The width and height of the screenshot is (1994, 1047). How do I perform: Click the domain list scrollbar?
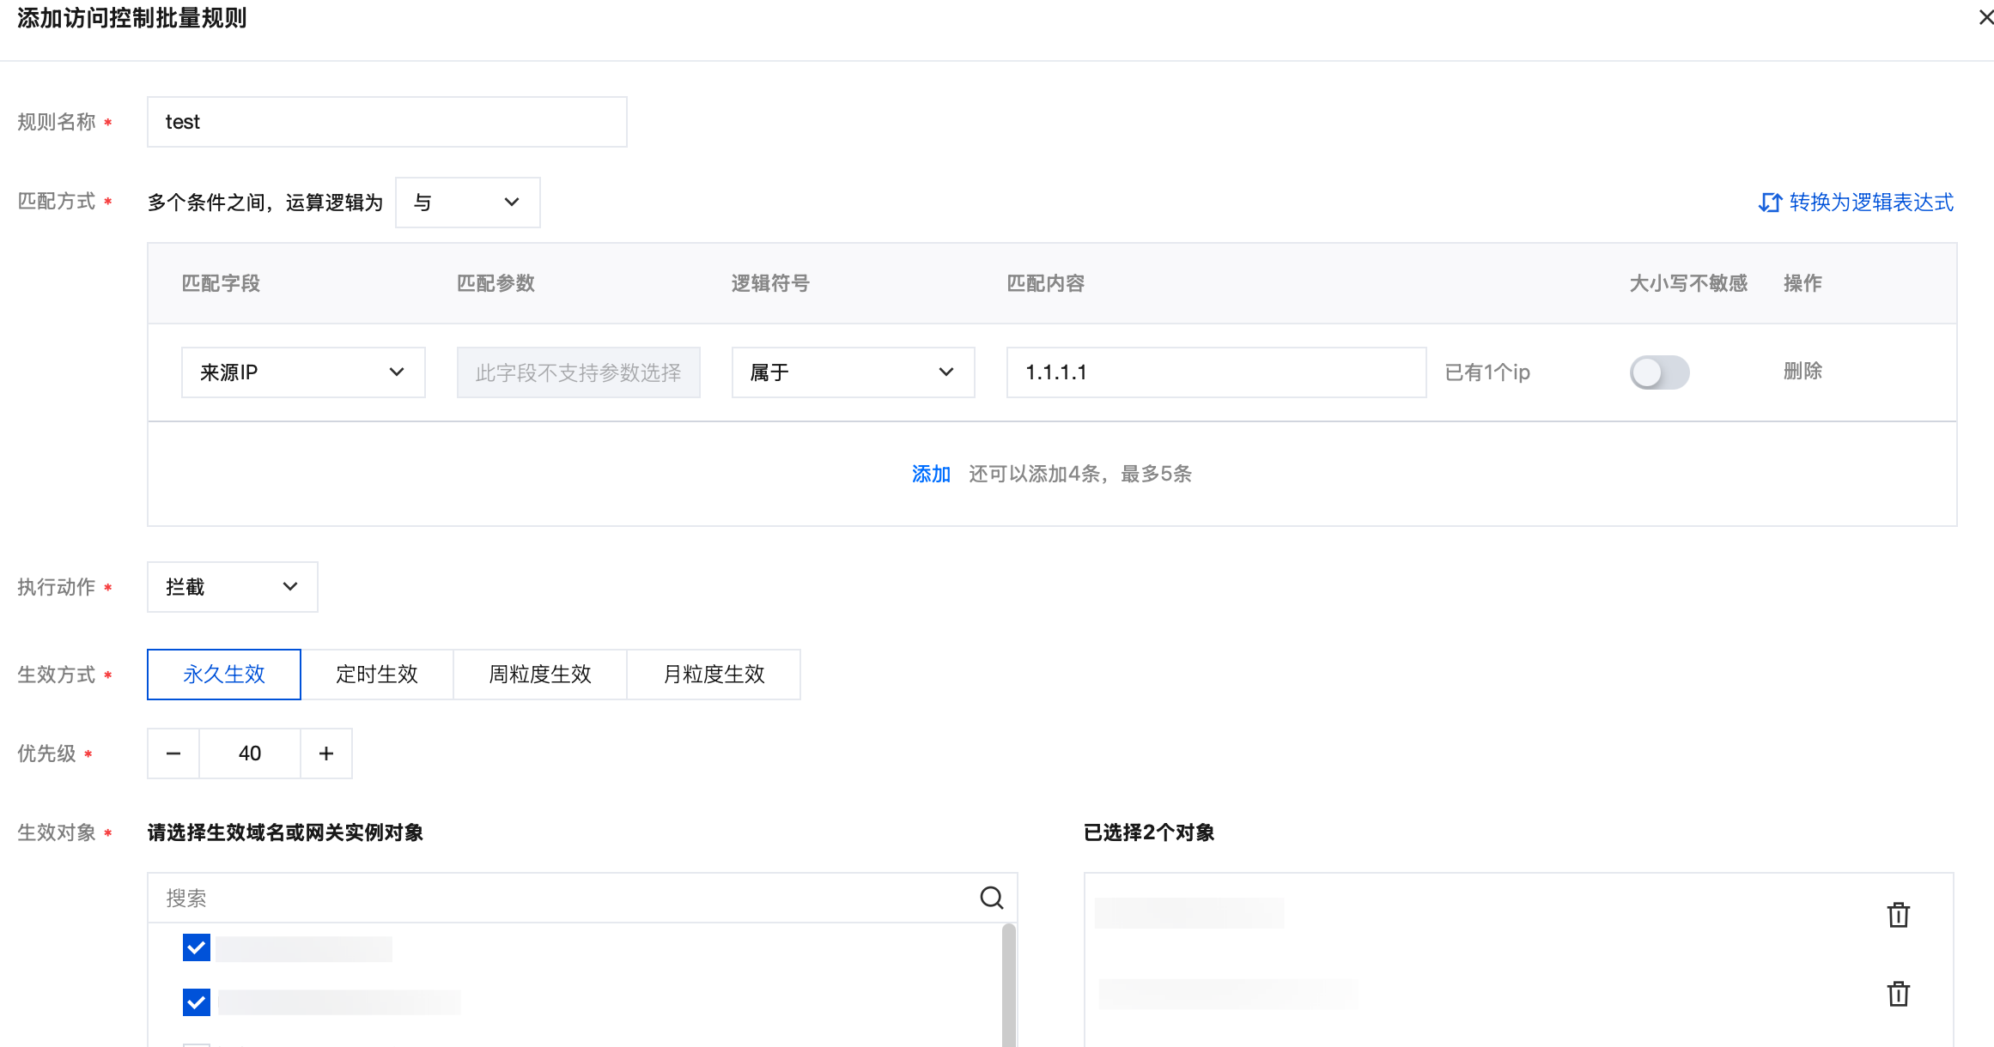(1009, 985)
